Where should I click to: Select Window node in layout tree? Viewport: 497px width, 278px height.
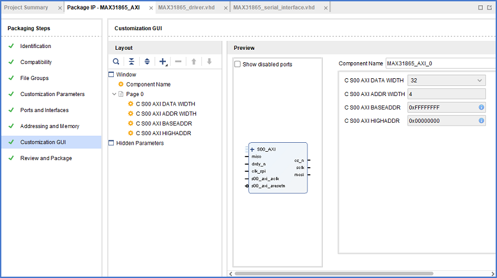pyautogui.click(x=126, y=75)
